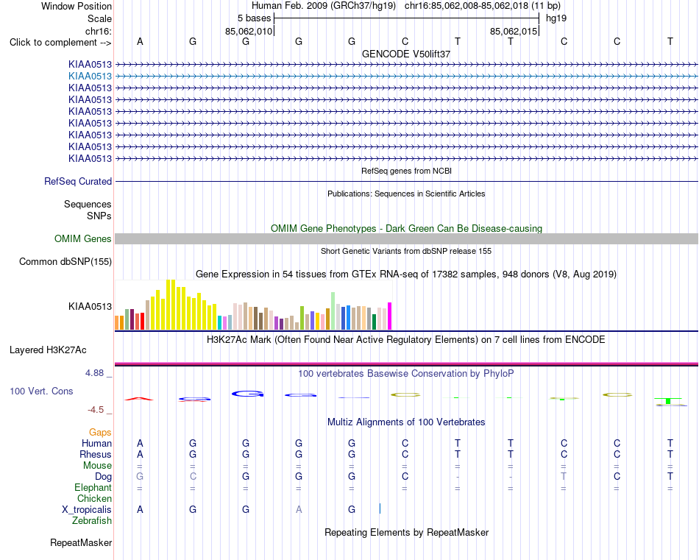
Task: Click the 85,062,010 position label
Action: tap(248, 31)
